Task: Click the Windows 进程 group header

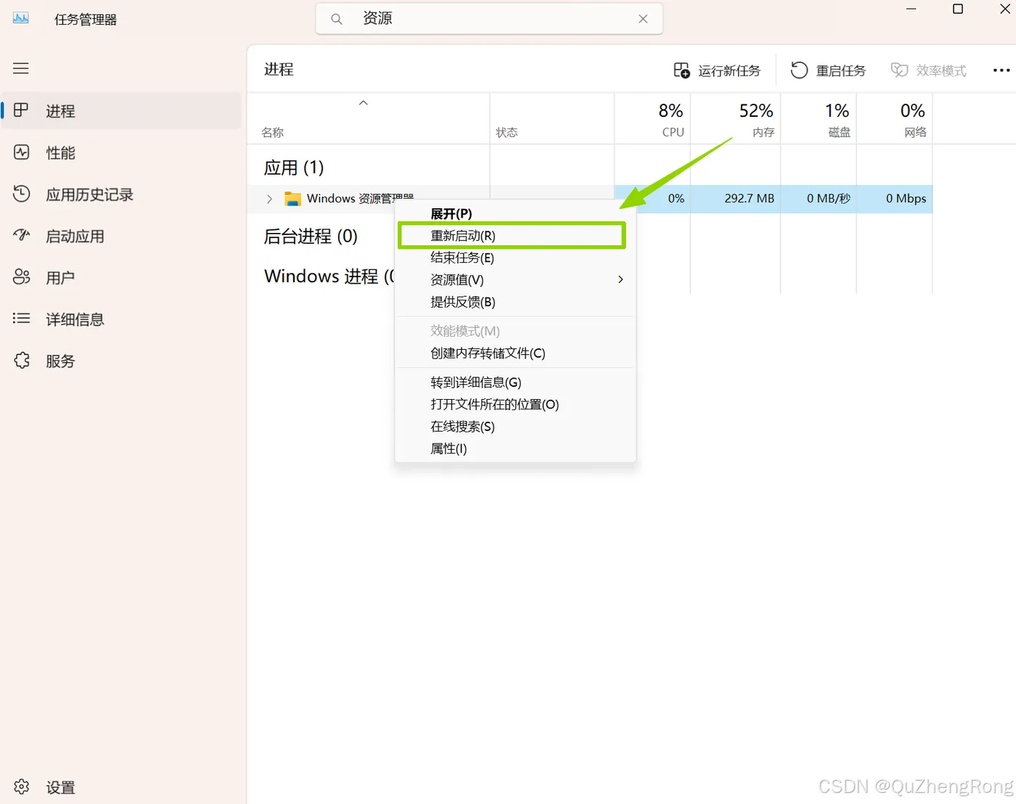Action: (329, 276)
